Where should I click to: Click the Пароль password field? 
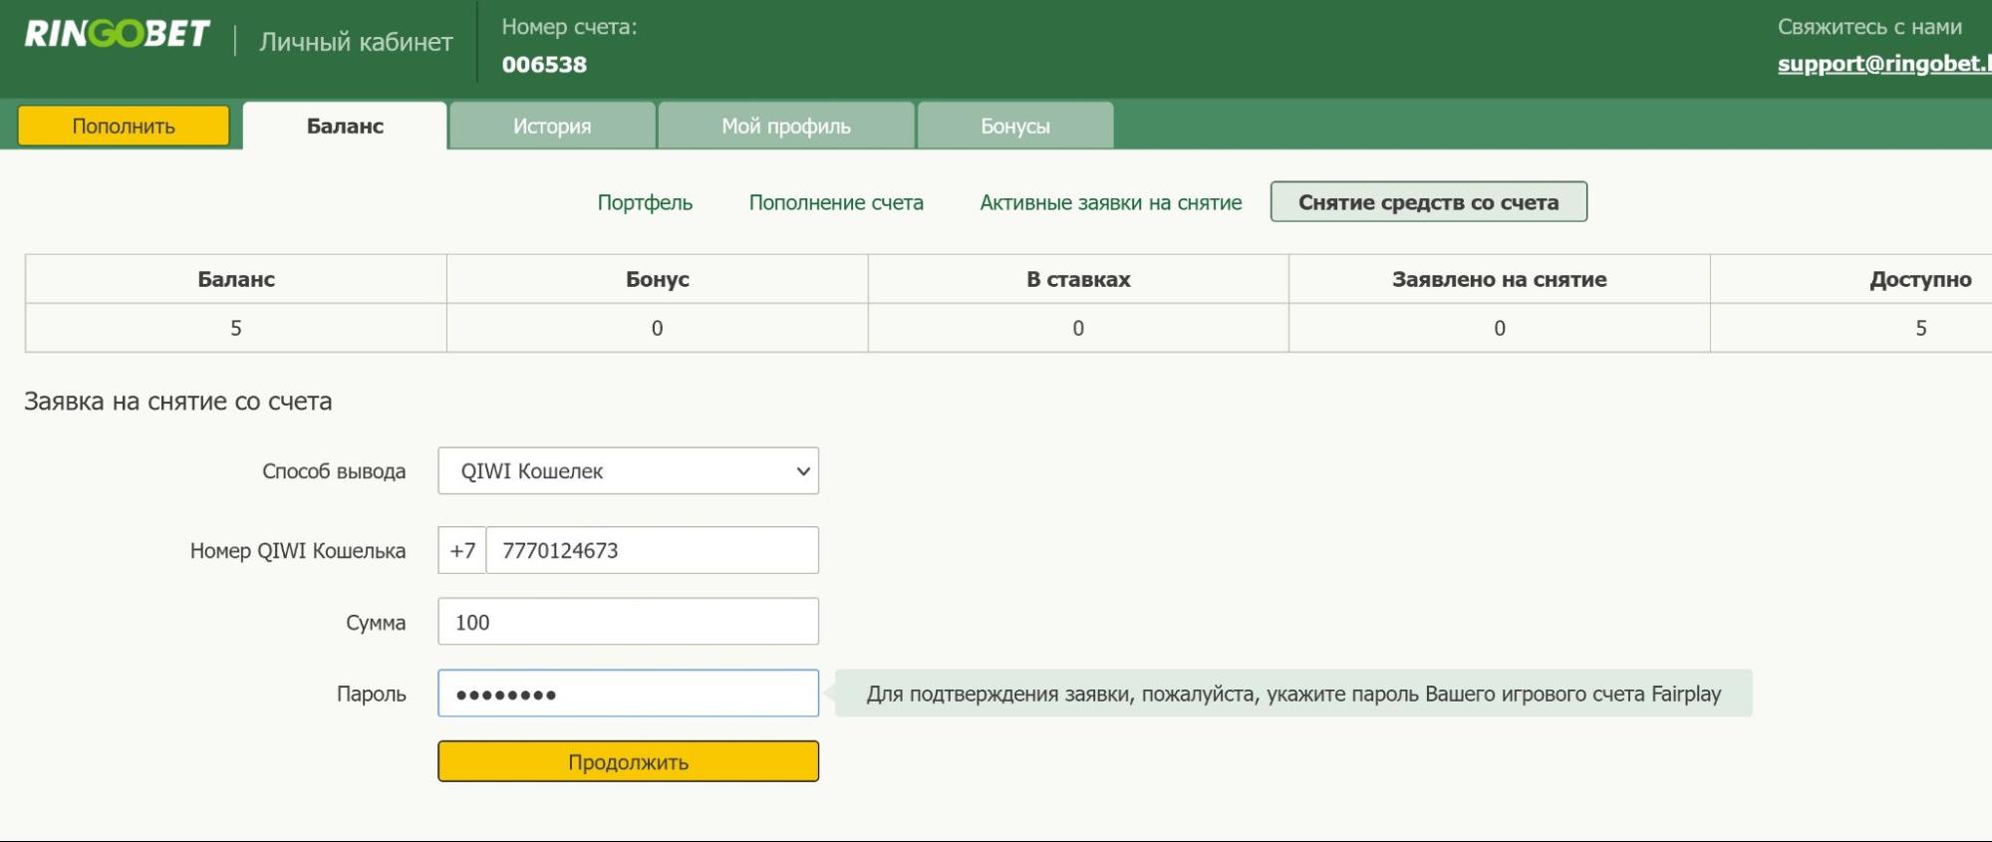pos(628,694)
